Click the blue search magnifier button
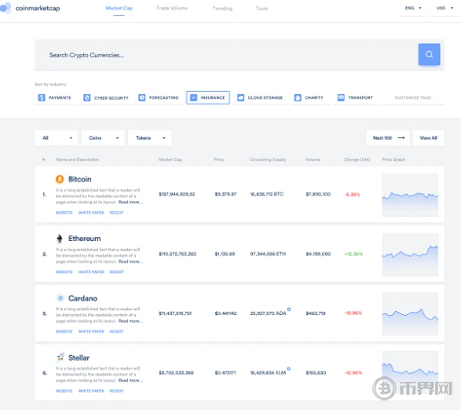The height and width of the screenshot is (410, 461). pyautogui.click(x=429, y=54)
